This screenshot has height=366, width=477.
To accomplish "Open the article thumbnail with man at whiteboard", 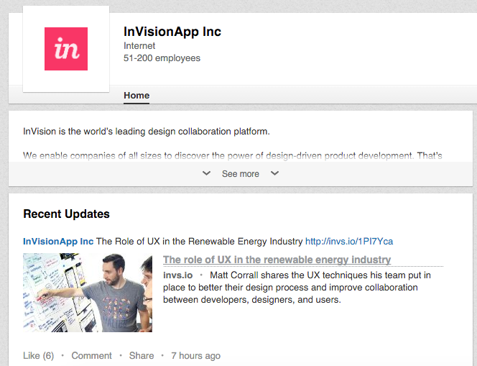I will (88, 293).
